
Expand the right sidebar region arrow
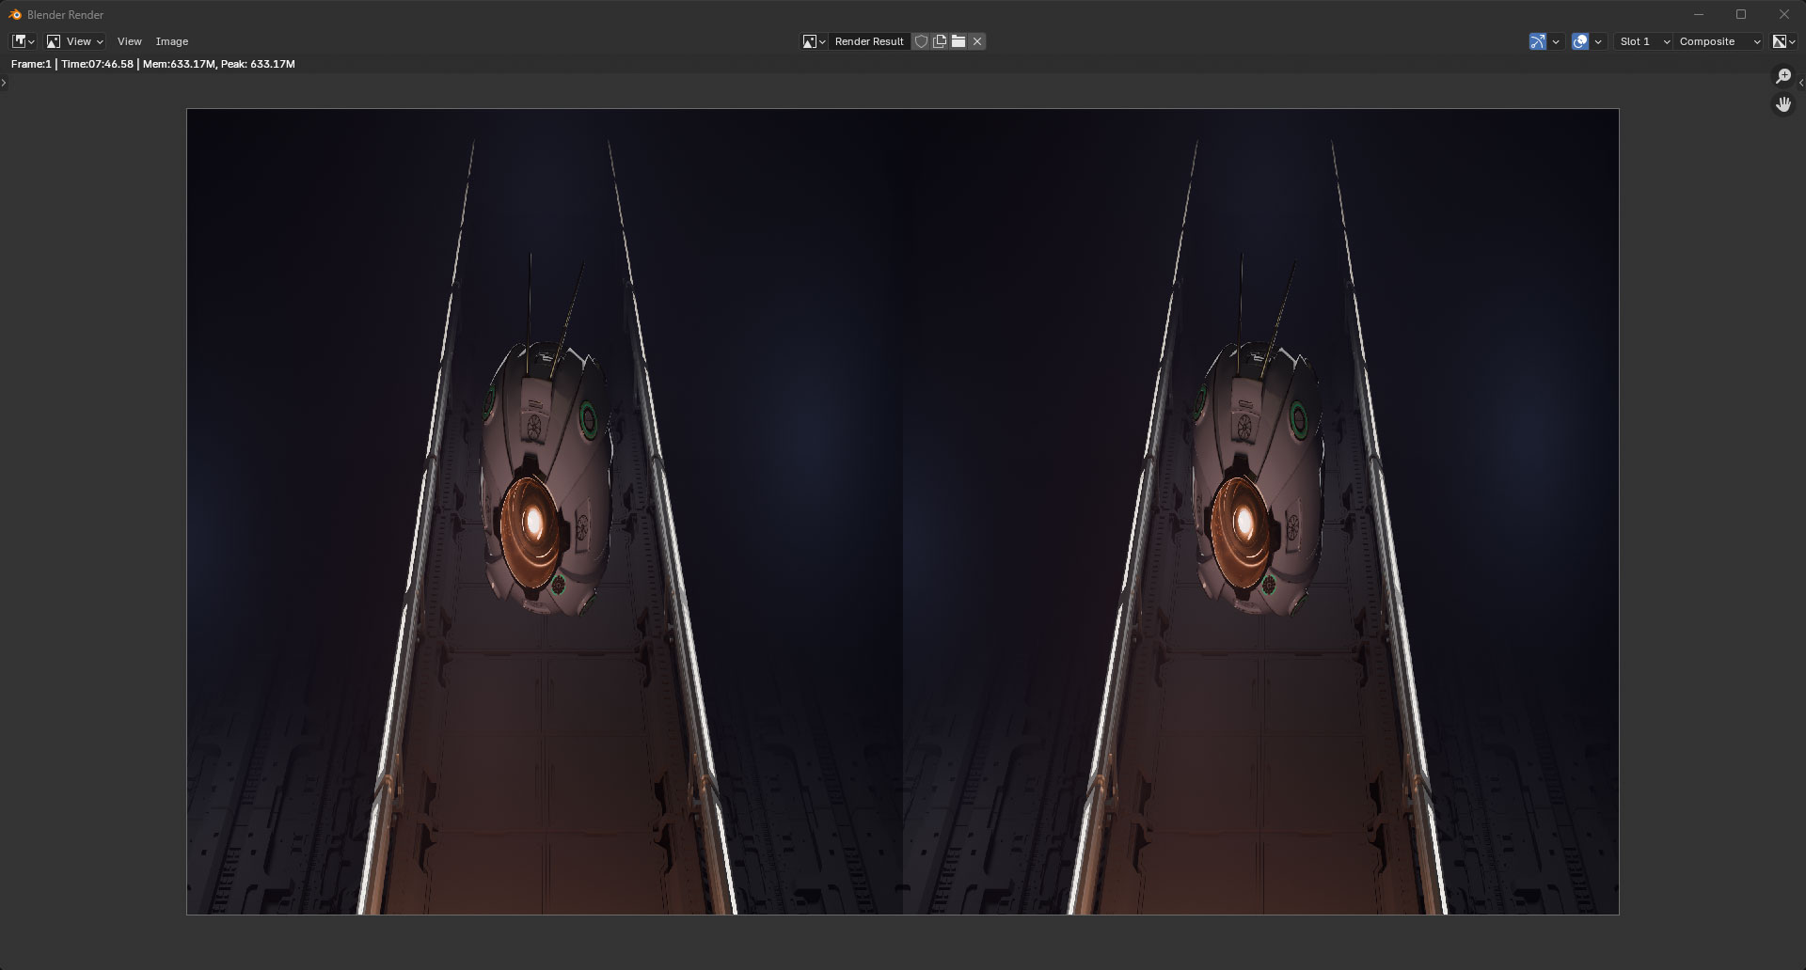(x=1801, y=83)
